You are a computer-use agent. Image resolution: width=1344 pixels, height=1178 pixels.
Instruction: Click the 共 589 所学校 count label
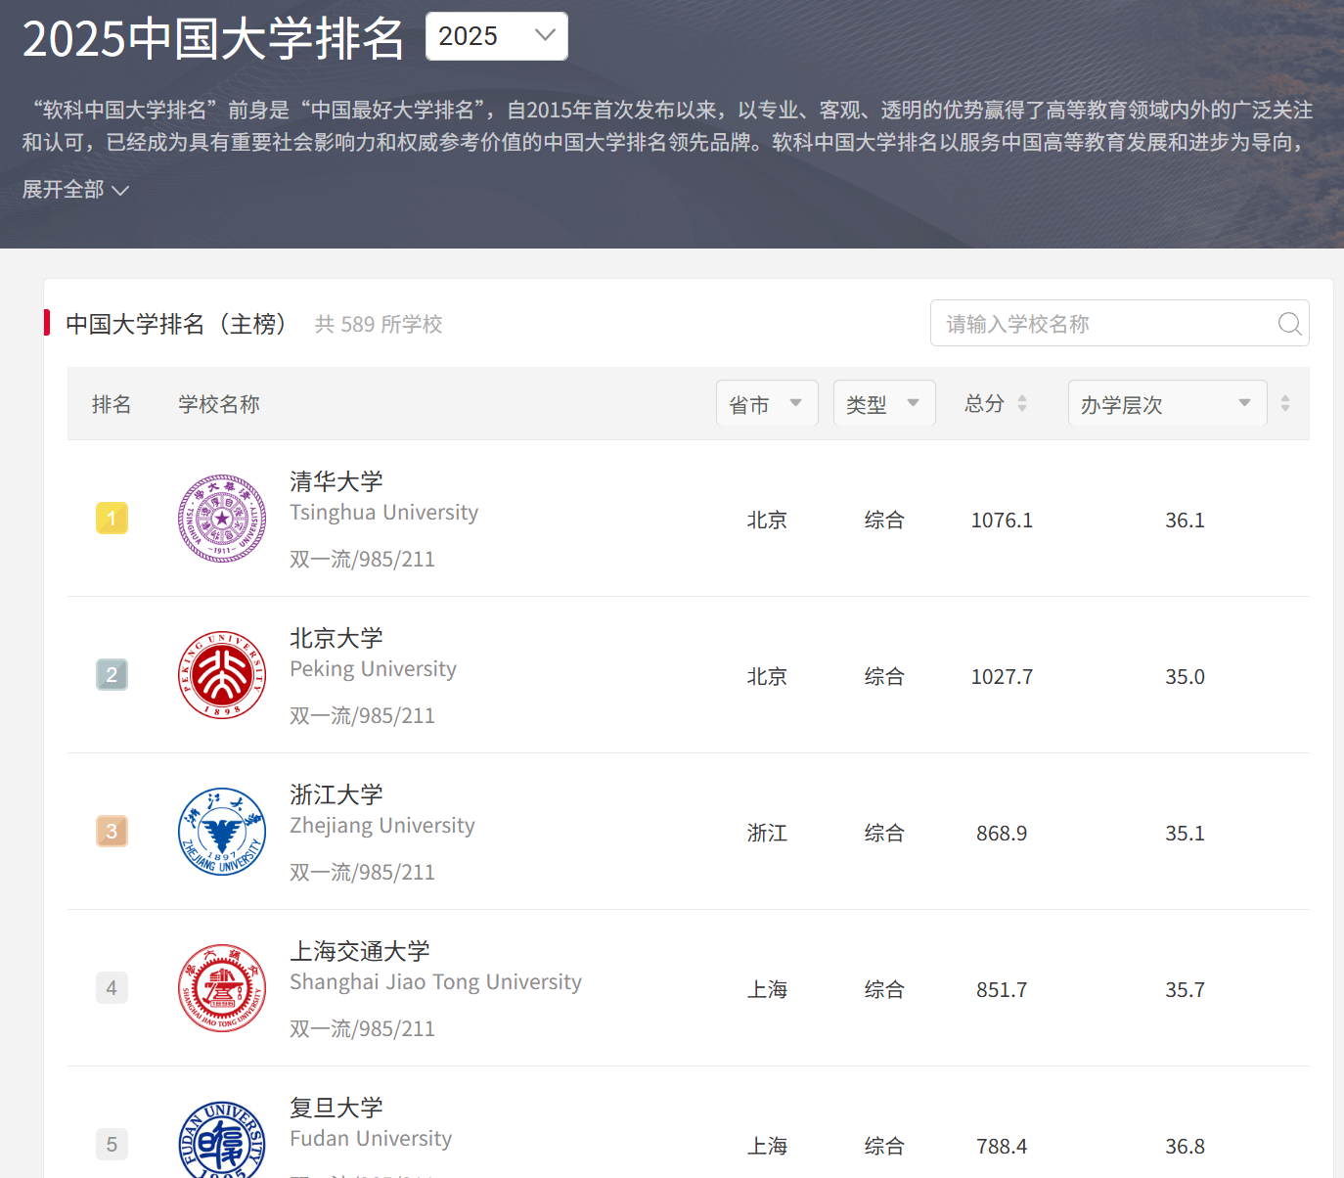pos(379,324)
